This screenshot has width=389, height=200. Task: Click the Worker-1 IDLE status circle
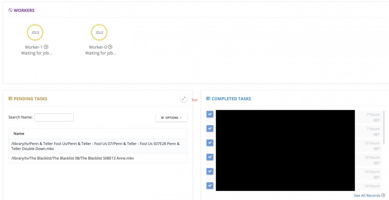click(35, 32)
